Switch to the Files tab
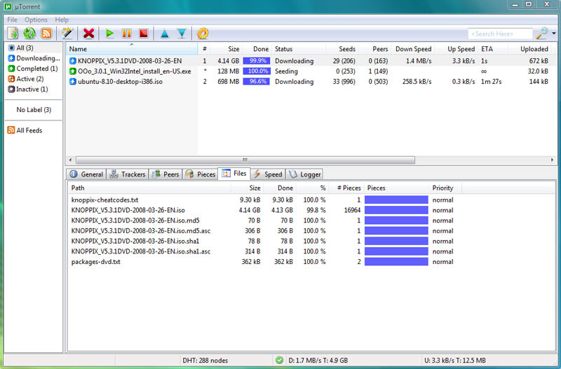This screenshot has width=561, height=369. point(234,174)
